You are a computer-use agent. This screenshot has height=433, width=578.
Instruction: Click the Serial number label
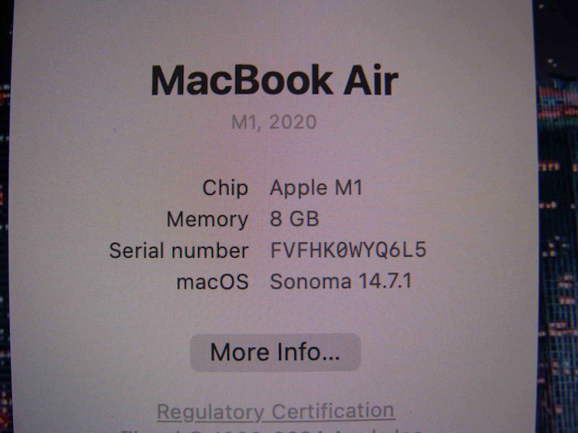(x=179, y=250)
